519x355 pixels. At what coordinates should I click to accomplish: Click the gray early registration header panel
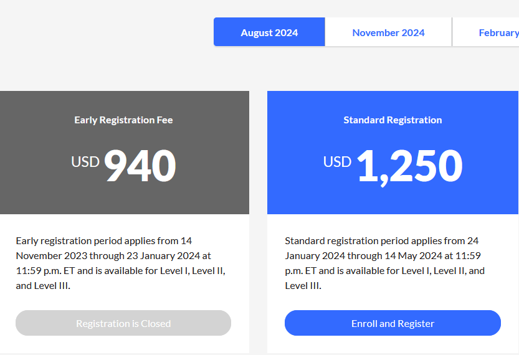125,153
